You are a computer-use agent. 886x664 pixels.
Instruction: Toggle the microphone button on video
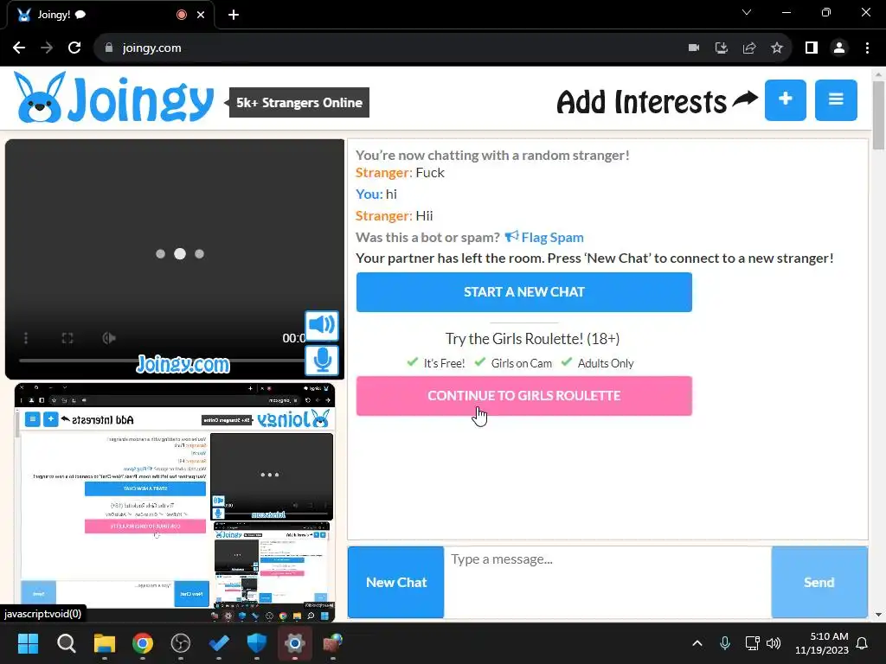point(322,361)
